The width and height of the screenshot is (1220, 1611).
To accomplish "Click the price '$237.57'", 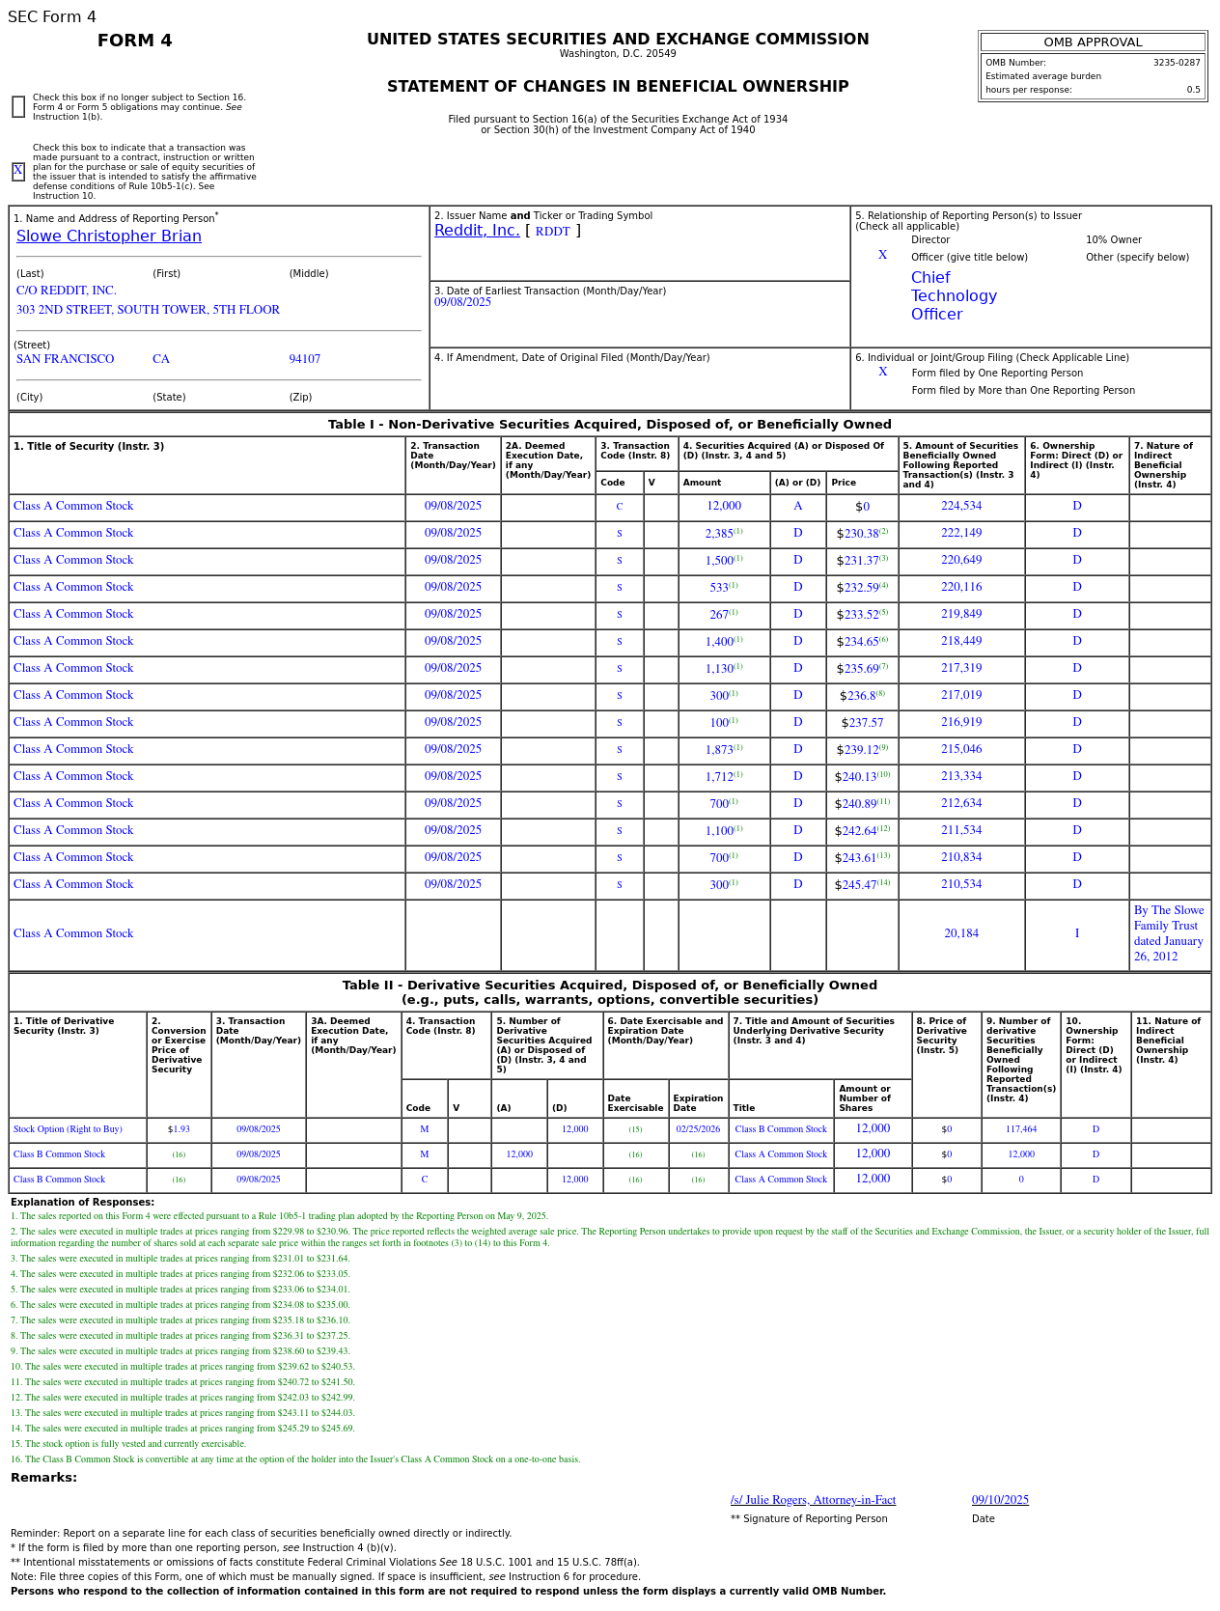I will click(862, 723).
